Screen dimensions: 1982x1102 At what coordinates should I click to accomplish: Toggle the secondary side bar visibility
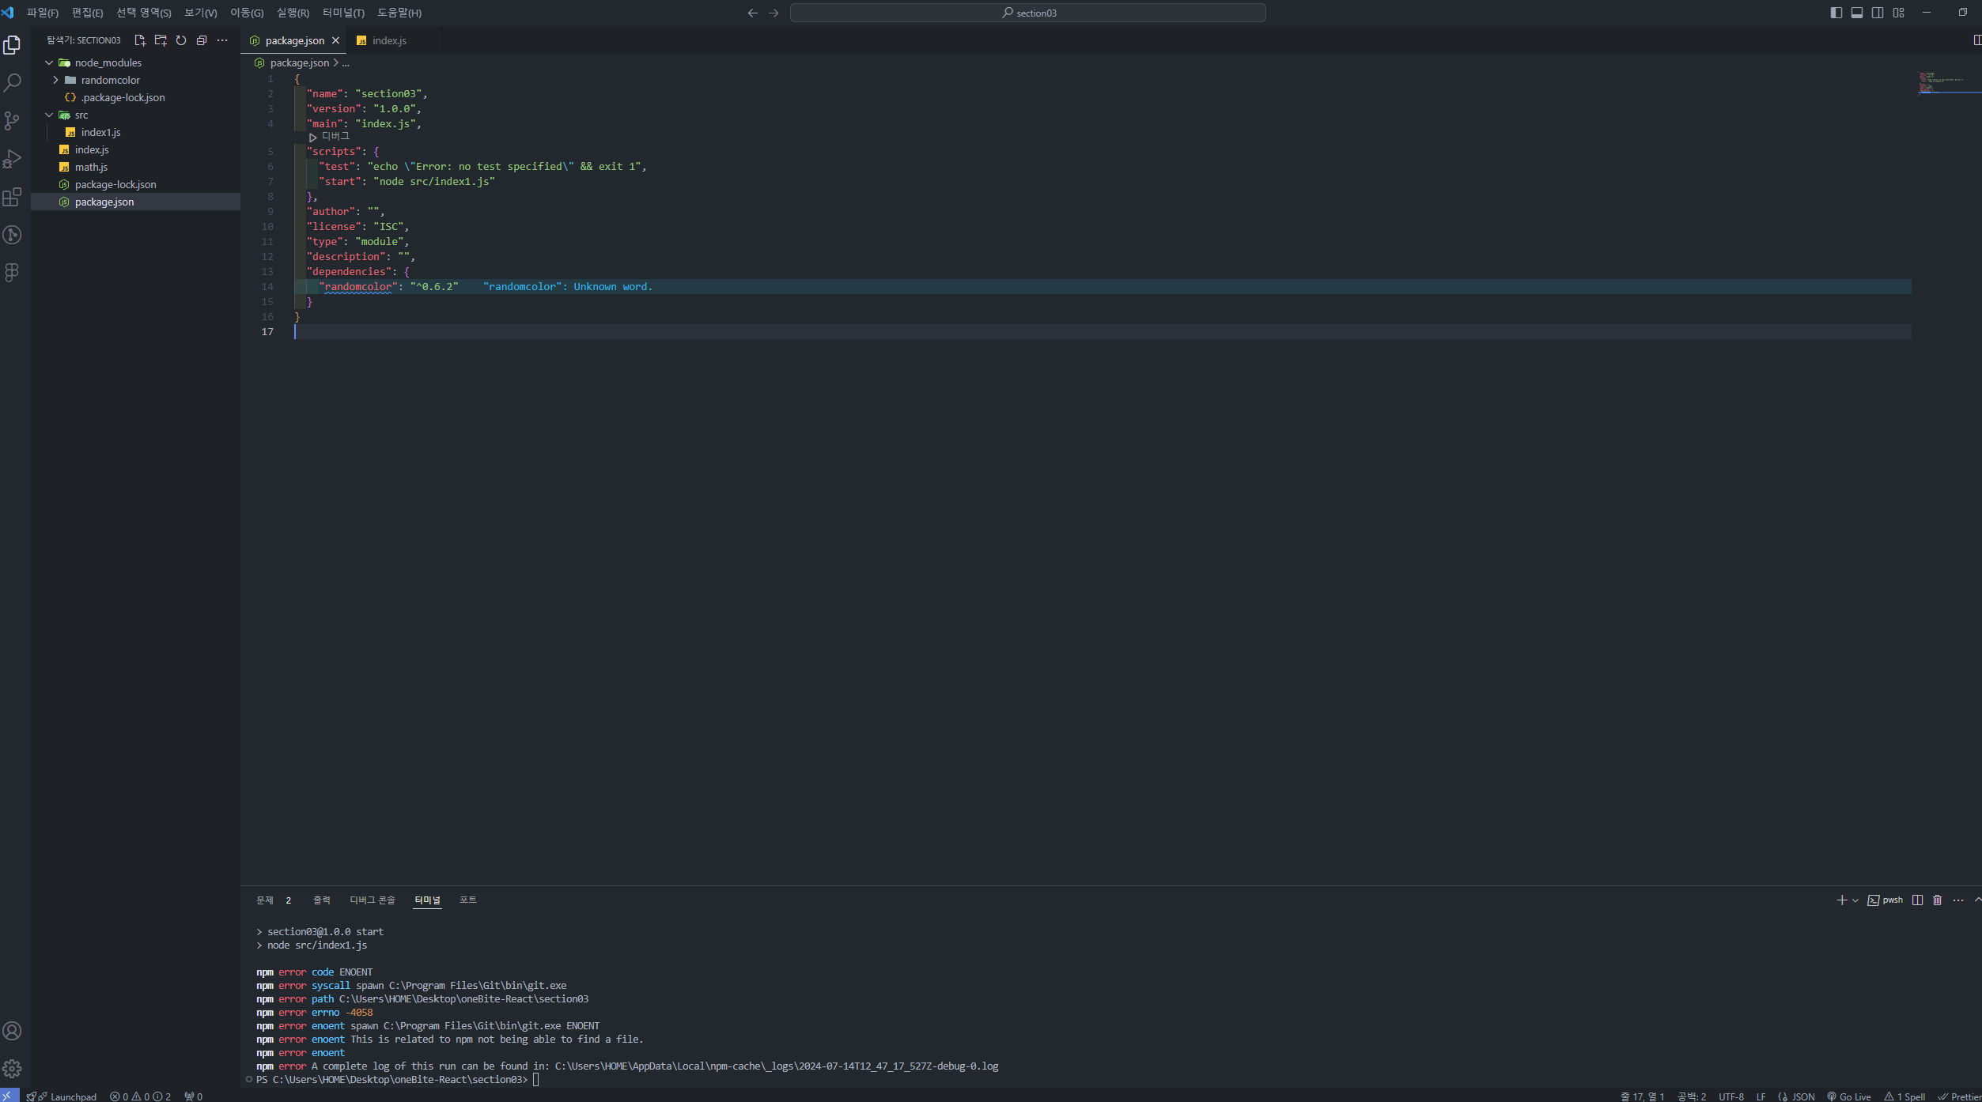click(1878, 13)
